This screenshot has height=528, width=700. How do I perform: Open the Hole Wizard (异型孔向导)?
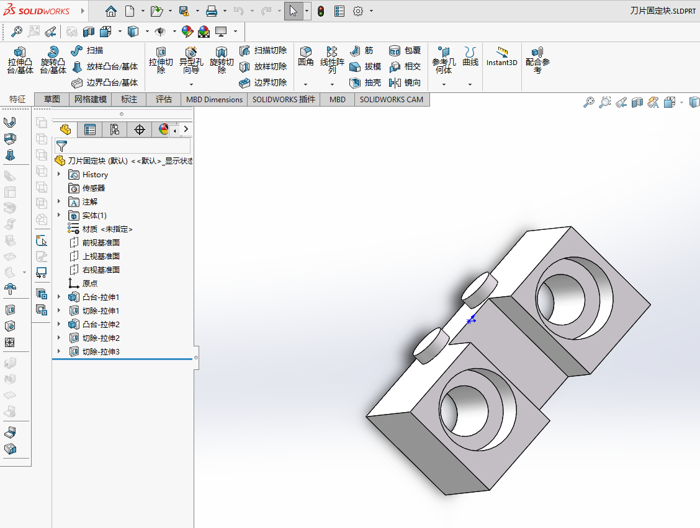(x=191, y=60)
